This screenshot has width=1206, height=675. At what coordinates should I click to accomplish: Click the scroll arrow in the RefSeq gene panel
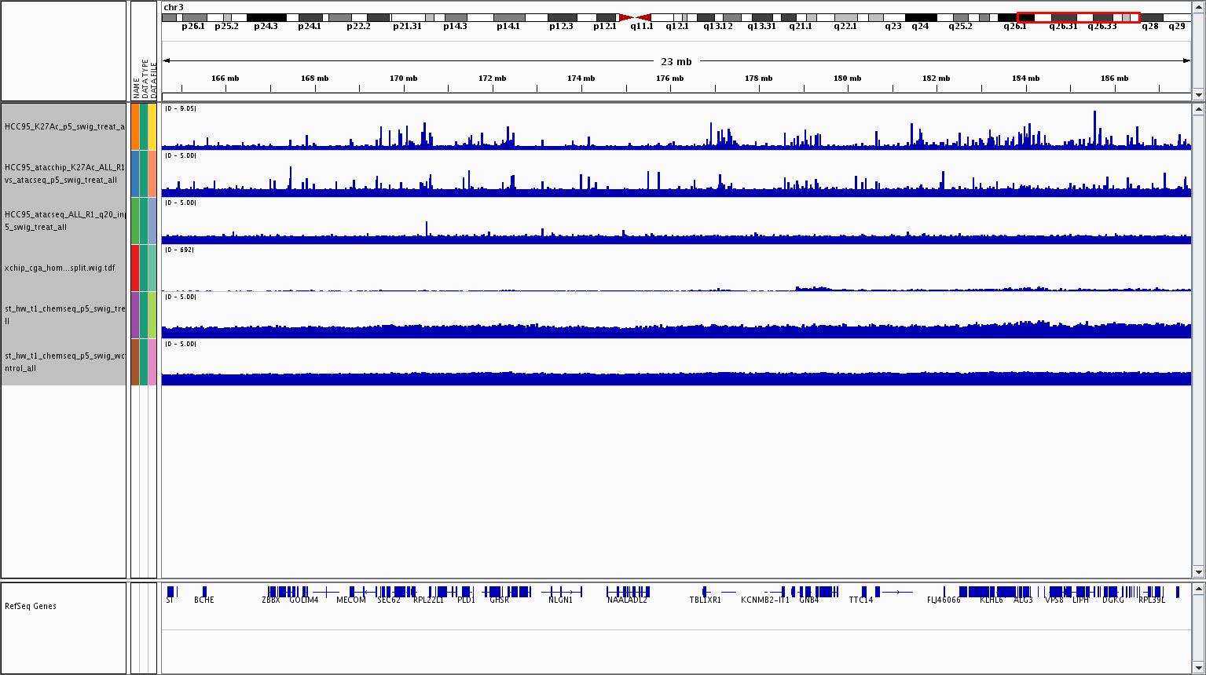coord(1198,589)
